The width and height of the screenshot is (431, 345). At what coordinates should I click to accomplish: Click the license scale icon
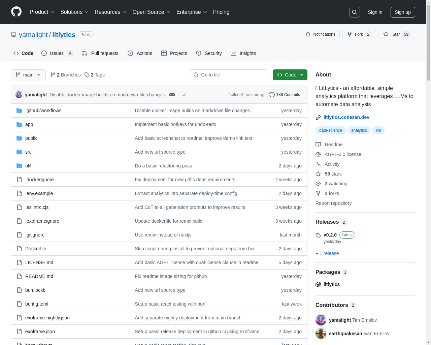318,154
